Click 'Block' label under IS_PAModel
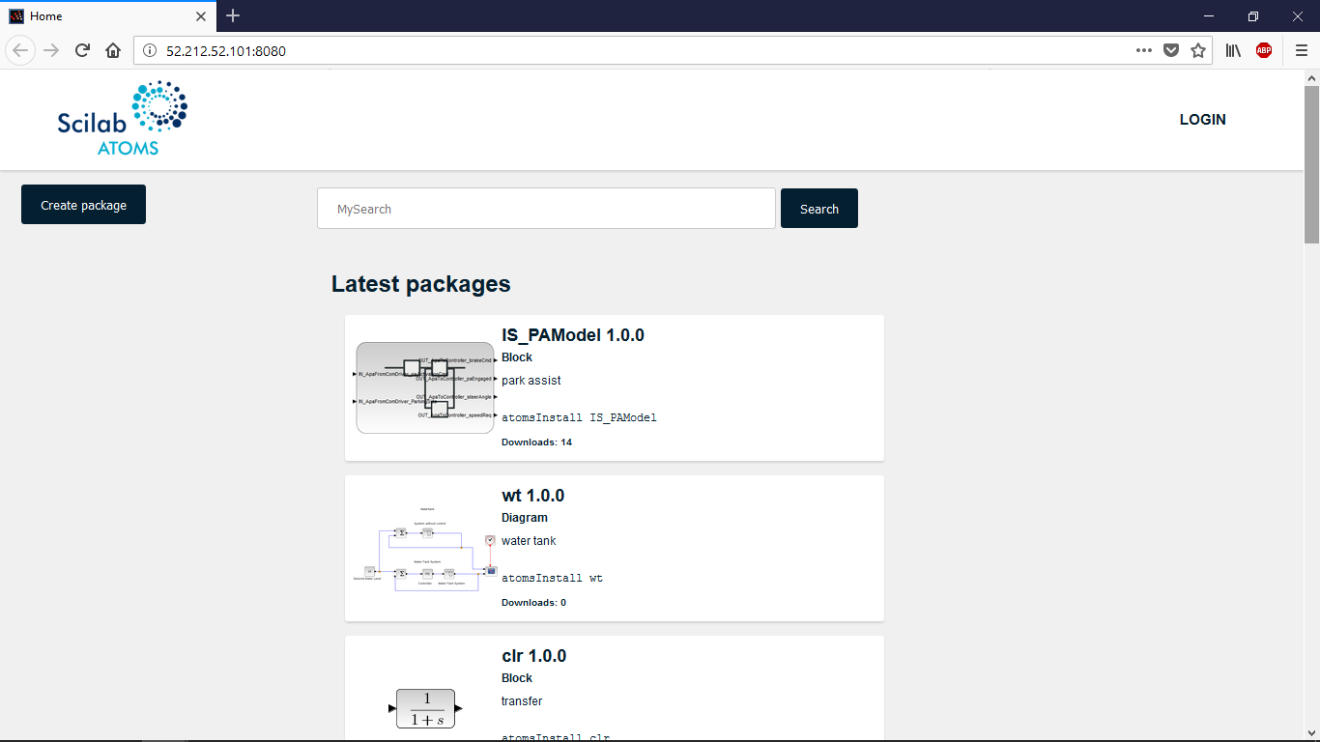Screen dimensions: 1320x742 (x=517, y=357)
